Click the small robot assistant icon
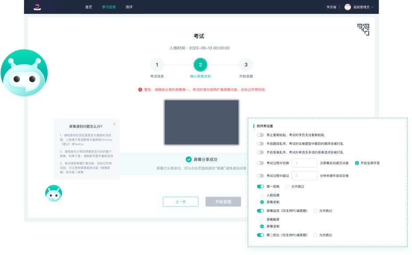 pyautogui.click(x=54, y=193)
